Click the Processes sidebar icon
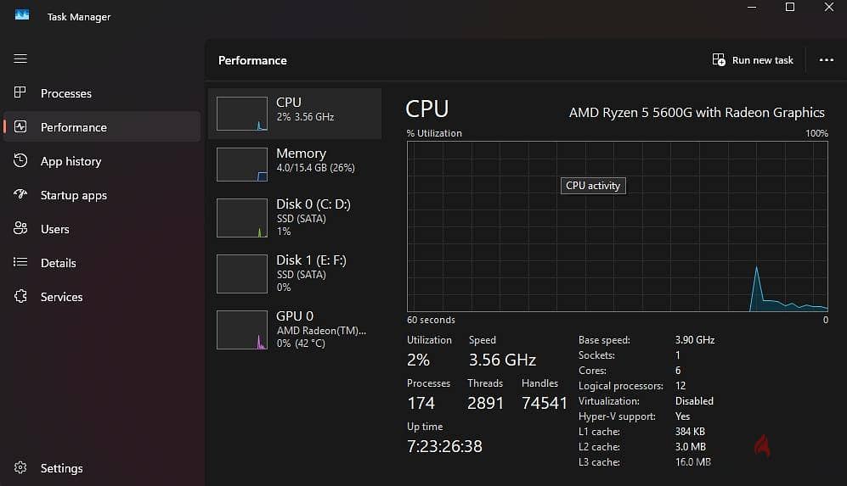 [x=20, y=92]
